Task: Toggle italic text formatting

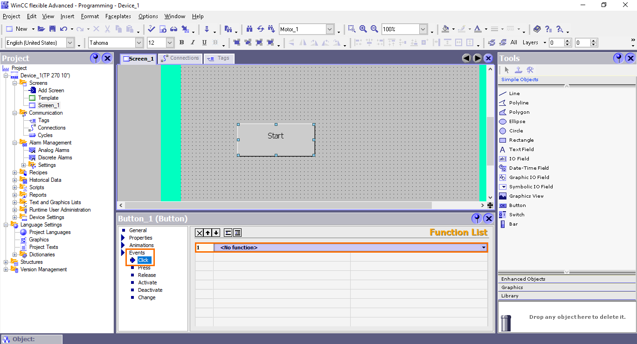Action: (x=193, y=42)
